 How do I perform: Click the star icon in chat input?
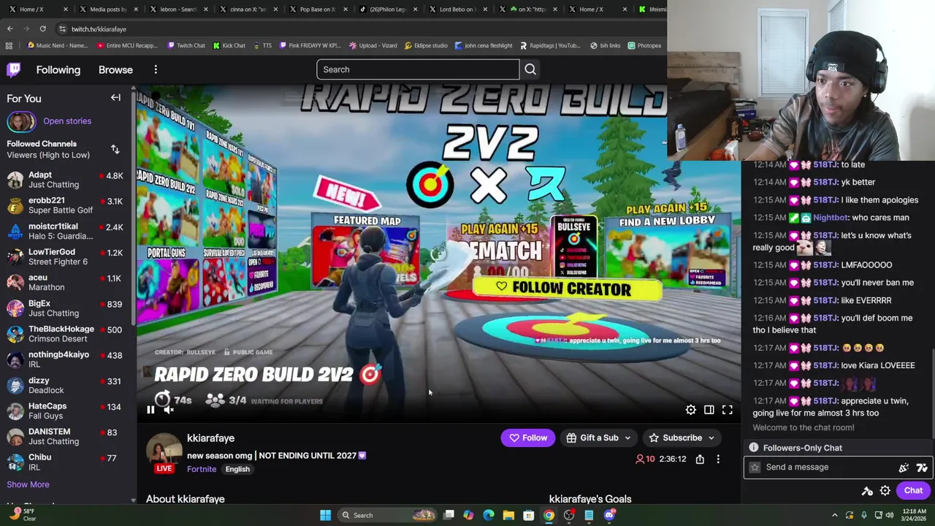pos(755,467)
